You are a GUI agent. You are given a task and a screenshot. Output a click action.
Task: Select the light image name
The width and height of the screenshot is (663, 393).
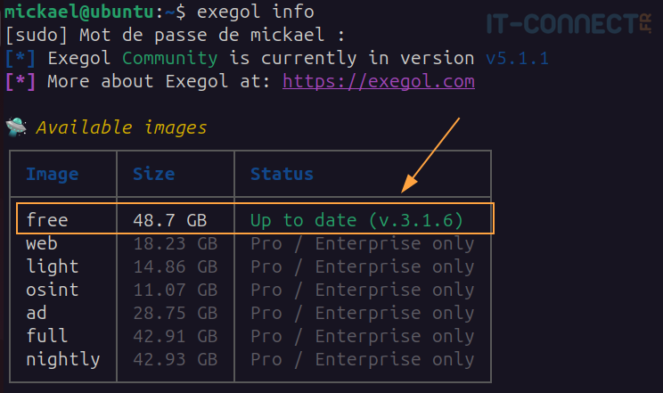click(x=52, y=266)
